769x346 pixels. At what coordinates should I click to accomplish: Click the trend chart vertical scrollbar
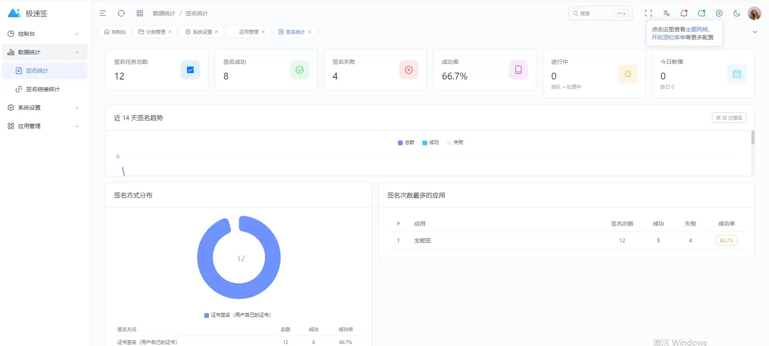click(753, 137)
